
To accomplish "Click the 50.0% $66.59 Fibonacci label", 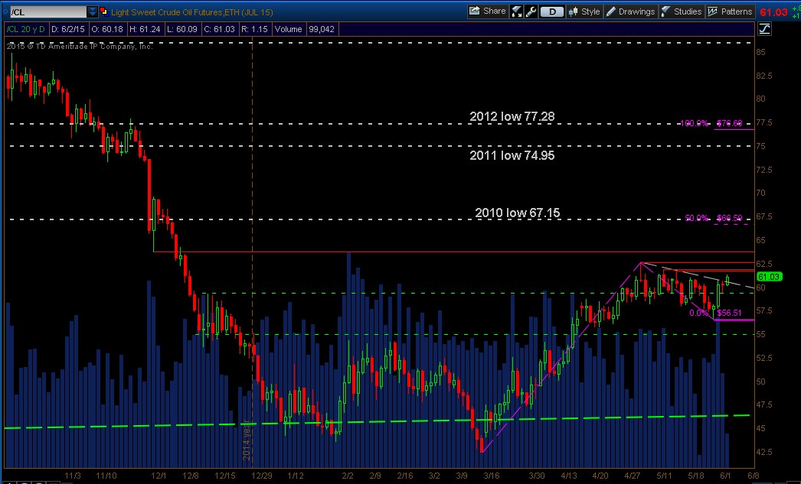I will tap(714, 218).
